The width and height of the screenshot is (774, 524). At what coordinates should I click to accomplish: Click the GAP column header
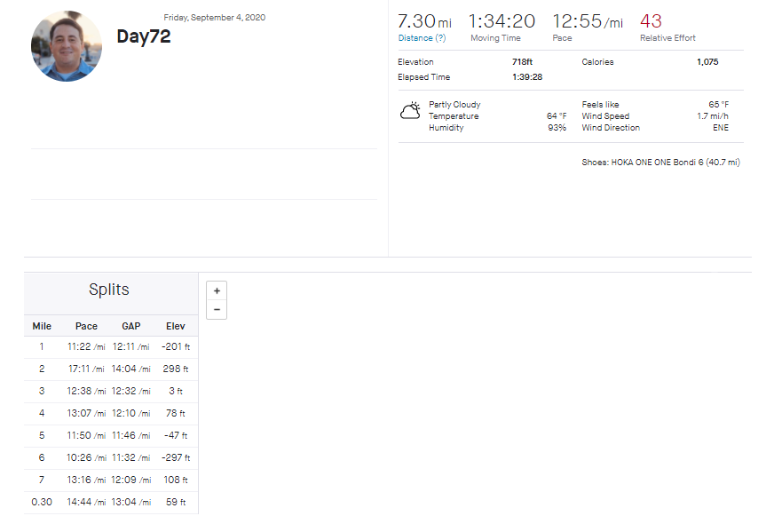[131, 326]
